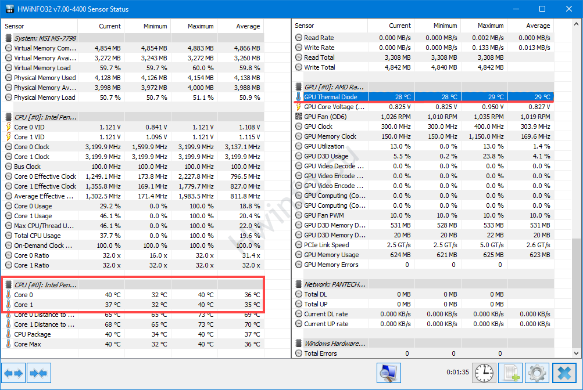
Task: Click the left panel Current column header
Action: (109, 26)
